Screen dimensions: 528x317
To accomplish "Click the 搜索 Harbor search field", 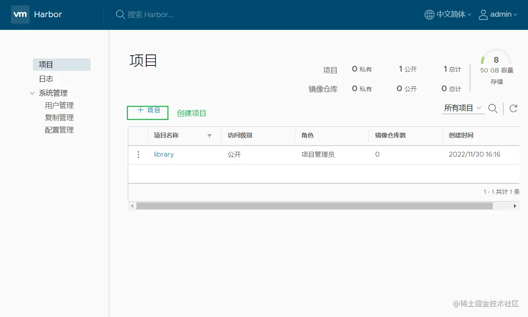I will (x=151, y=15).
